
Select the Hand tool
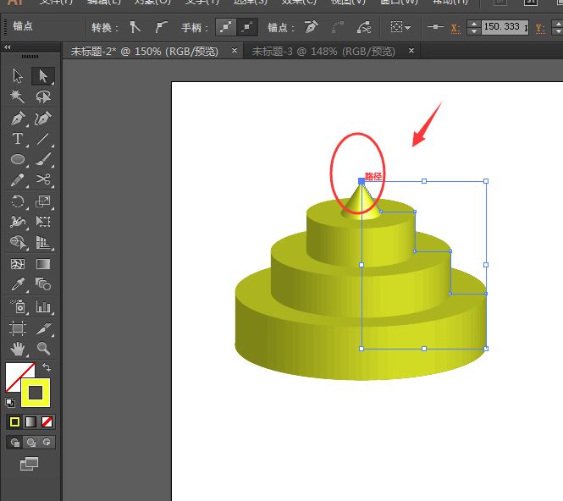click(18, 348)
